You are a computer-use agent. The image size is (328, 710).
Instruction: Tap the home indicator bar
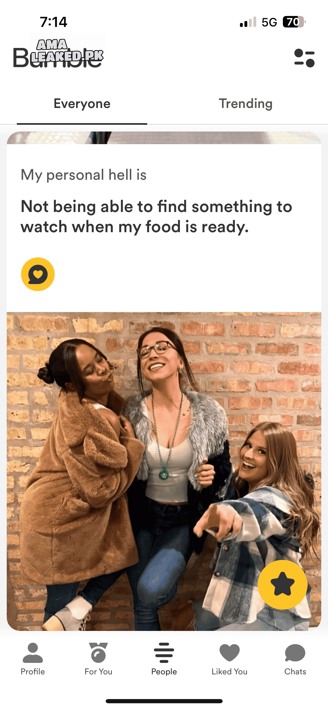tap(164, 701)
